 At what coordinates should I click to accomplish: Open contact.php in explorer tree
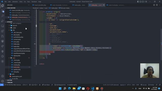click(17, 39)
